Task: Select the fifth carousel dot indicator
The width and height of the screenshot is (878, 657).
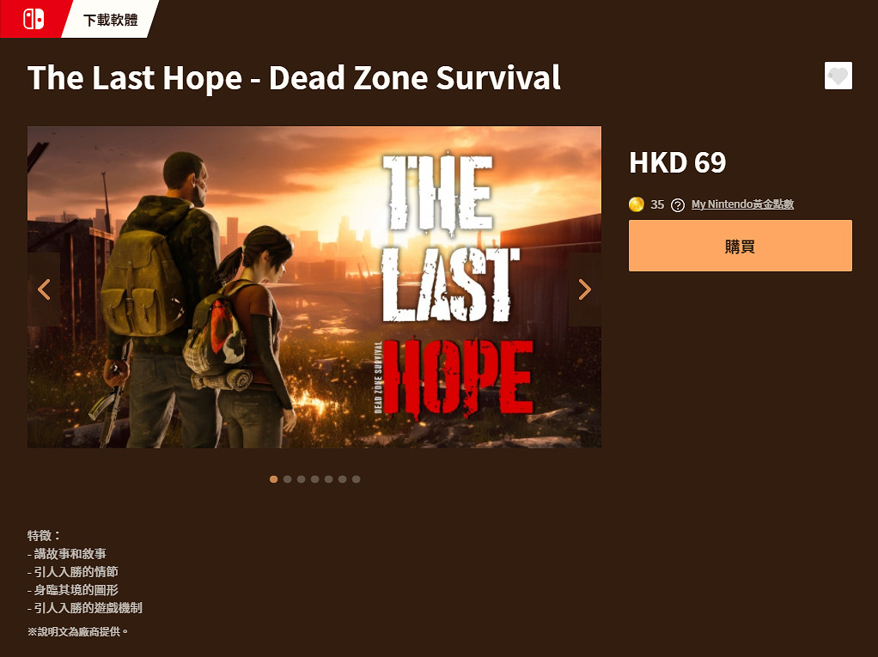Action: coord(329,479)
